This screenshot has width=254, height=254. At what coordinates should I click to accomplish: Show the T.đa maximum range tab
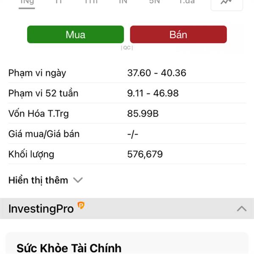[187, 2]
